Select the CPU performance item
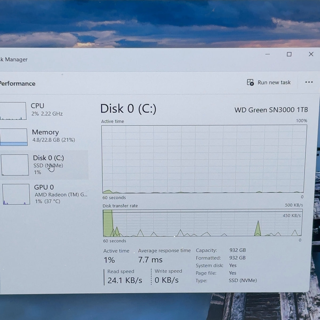 point(44,110)
